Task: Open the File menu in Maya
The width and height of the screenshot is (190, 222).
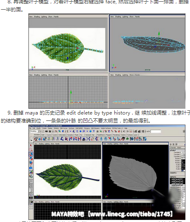Action: click(30, 128)
